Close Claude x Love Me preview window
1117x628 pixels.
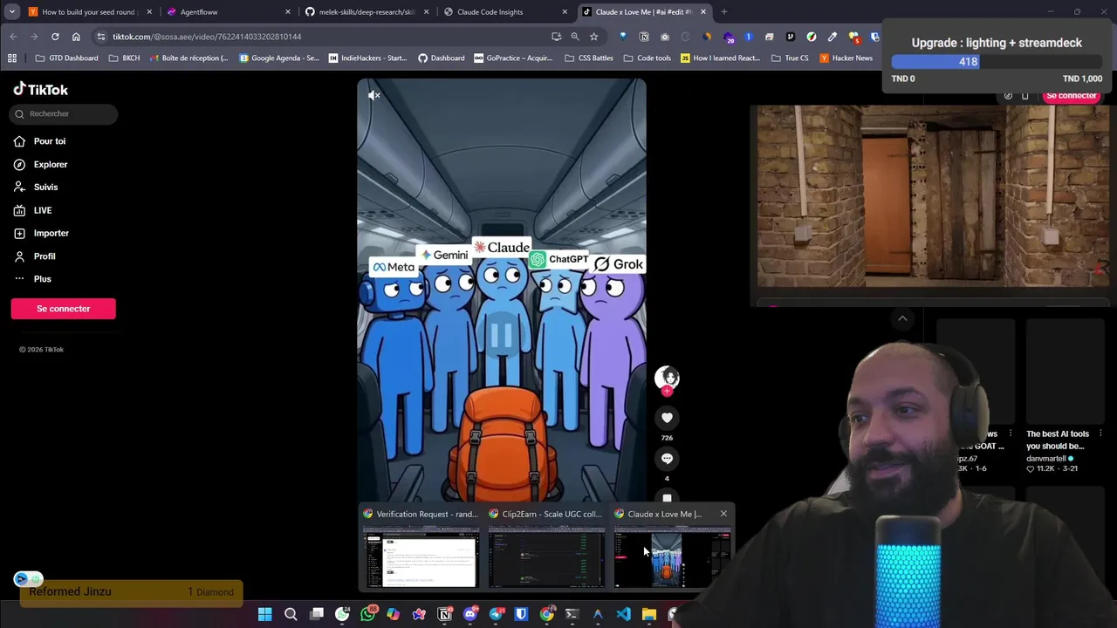point(723,514)
